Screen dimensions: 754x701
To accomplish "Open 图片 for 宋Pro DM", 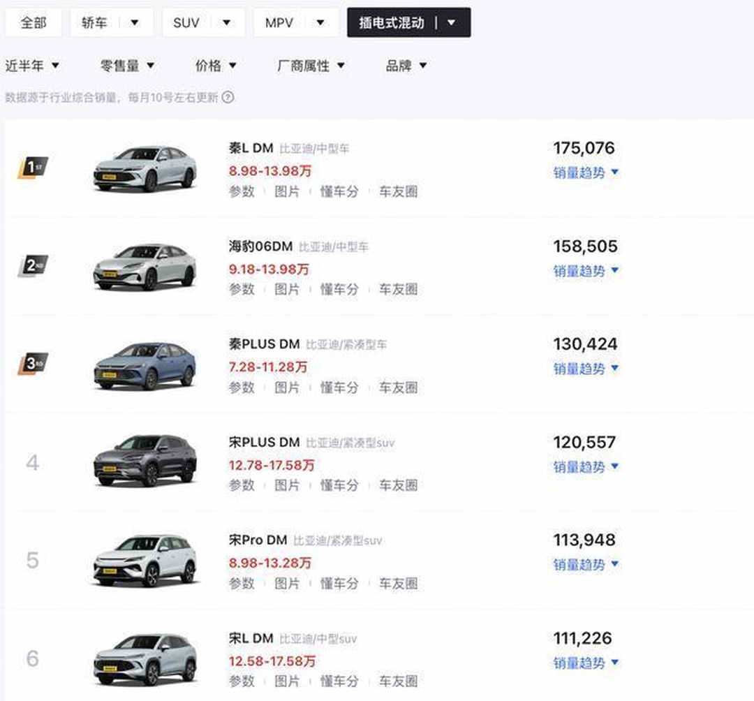I will click(x=287, y=584).
